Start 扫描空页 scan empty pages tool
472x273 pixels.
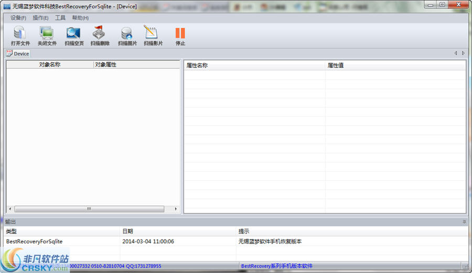coord(74,36)
